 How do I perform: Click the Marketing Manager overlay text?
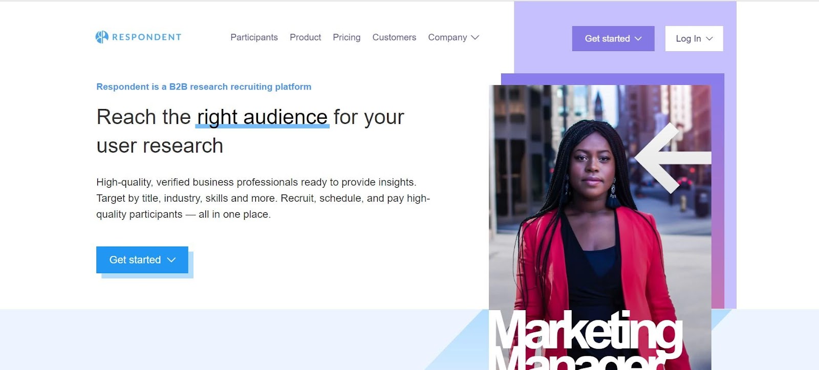[587, 340]
